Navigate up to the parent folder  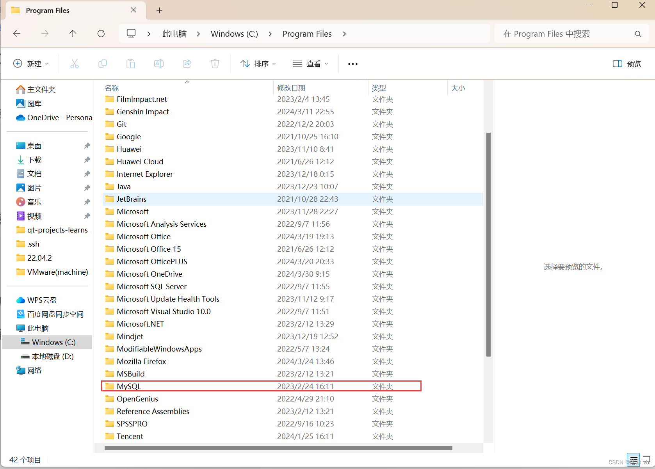point(73,34)
